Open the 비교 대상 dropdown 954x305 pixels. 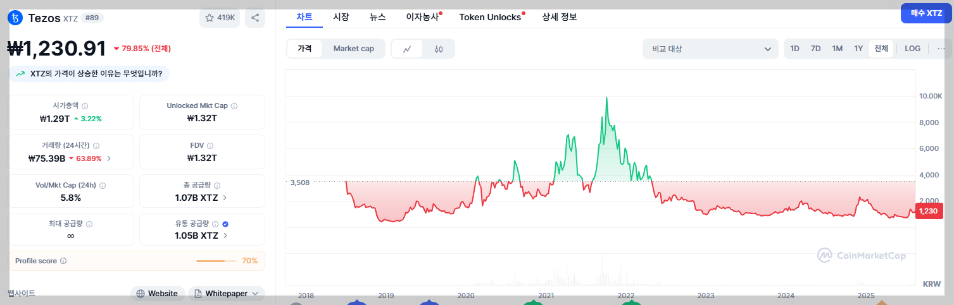click(x=710, y=49)
